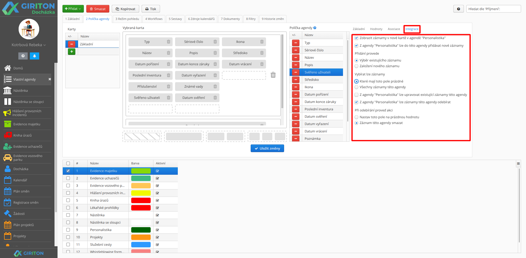
Task: Select Založení nového záznamu radio option
Action: 356,66
